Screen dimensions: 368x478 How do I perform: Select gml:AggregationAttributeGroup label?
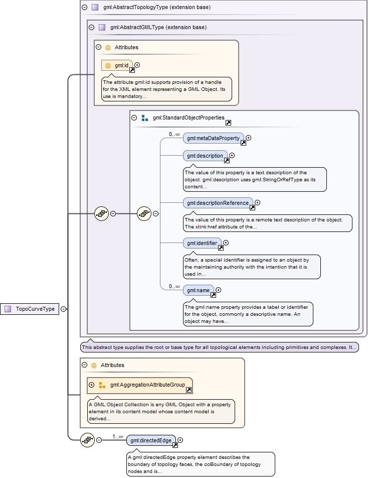pyautogui.click(x=147, y=385)
